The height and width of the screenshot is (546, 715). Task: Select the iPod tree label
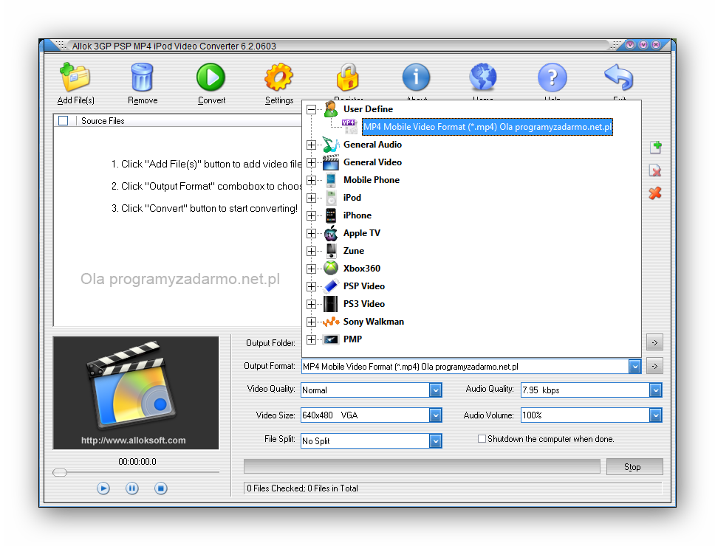tap(352, 198)
